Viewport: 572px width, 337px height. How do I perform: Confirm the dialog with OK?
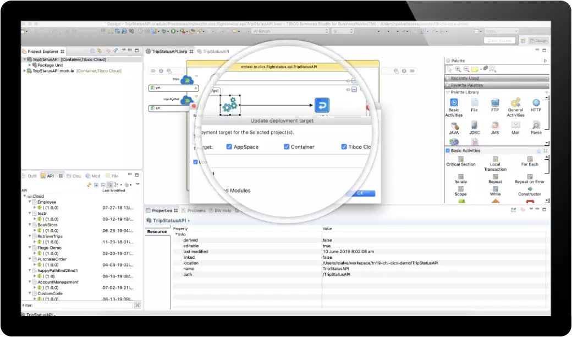[360, 193]
